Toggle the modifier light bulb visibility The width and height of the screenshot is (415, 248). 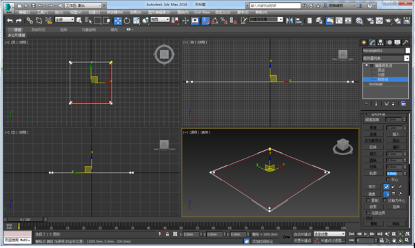click(x=367, y=65)
